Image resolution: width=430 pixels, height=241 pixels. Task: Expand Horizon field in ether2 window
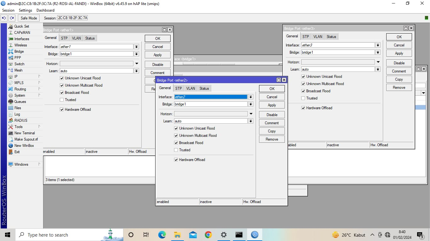pyautogui.click(x=251, y=114)
